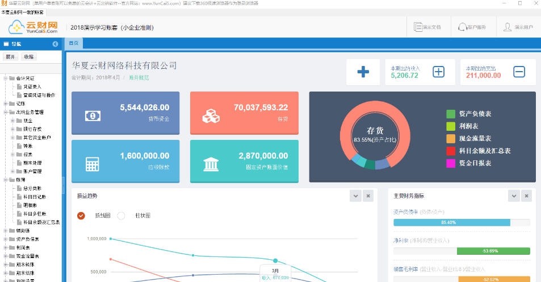Click the banknote icon on 货币资金 card
The height and width of the screenshot is (282, 541).
pos(93,116)
